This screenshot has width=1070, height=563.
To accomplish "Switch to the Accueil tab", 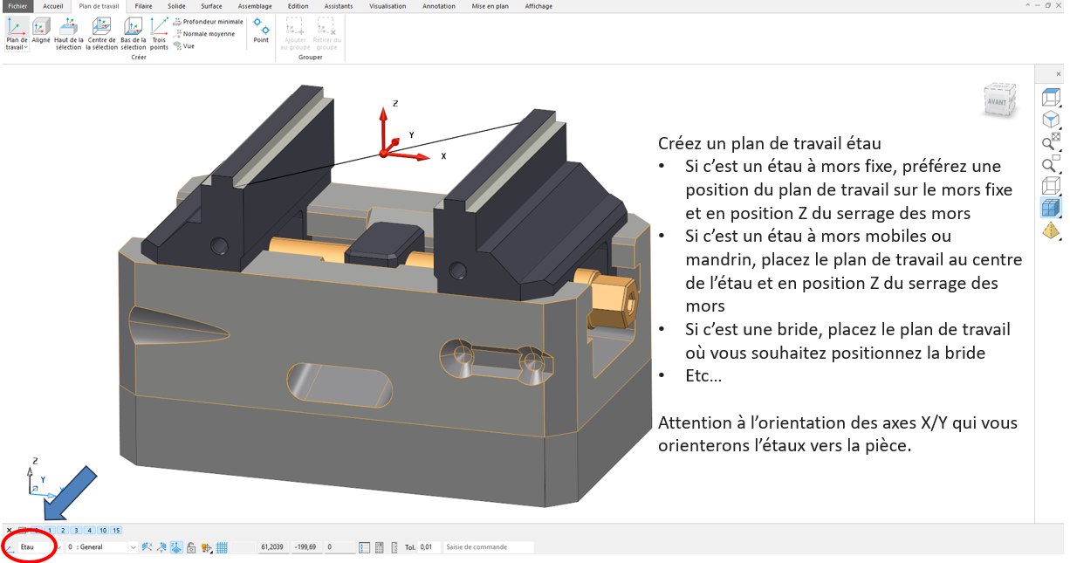I will pos(52,6).
